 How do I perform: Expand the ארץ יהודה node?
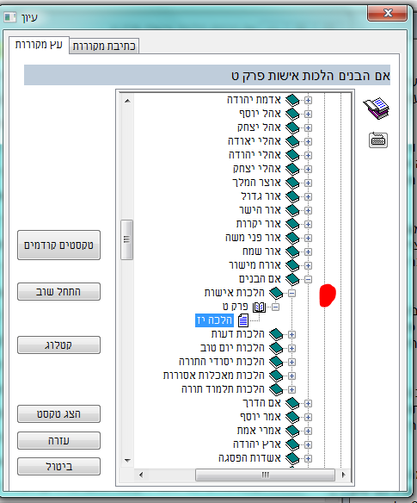tap(308, 445)
